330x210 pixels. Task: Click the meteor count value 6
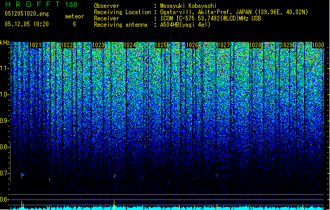tap(74, 24)
